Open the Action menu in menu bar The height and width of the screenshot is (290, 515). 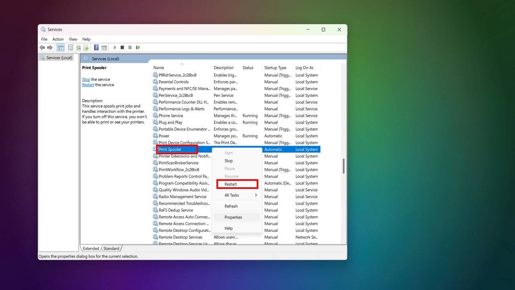[x=58, y=39]
